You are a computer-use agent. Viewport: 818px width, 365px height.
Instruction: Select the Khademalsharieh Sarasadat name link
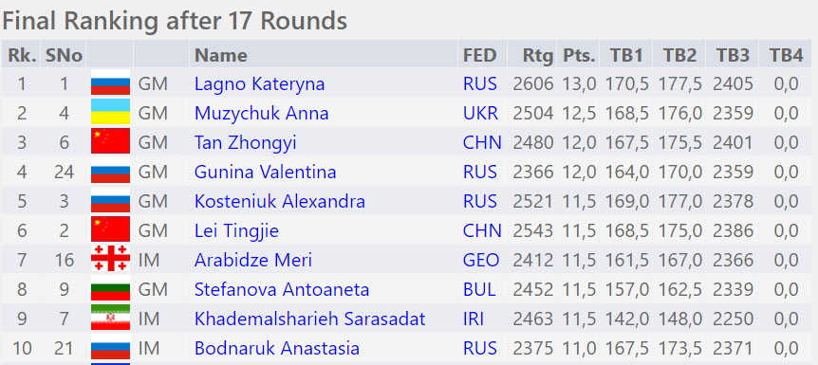coord(310,319)
